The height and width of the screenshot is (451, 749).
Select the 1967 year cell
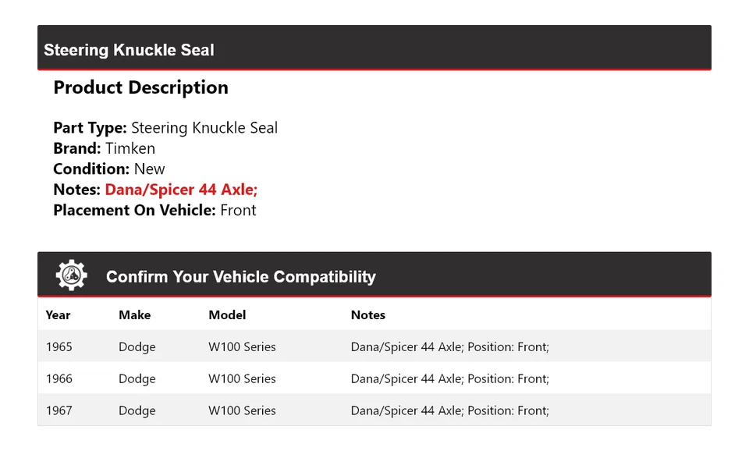coord(59,410)
